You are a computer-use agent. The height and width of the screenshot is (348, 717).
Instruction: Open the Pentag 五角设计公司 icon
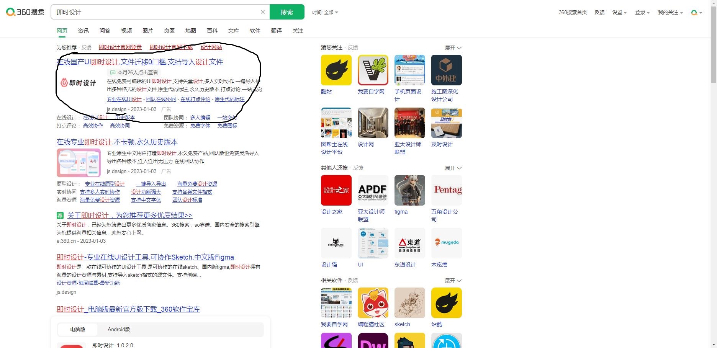(447, 190)
